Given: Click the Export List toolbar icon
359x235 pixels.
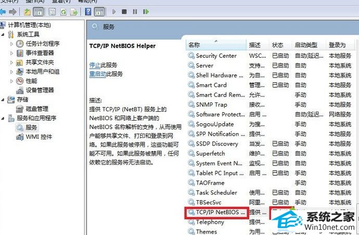Looking at the screenshot, I should (74, 11).
